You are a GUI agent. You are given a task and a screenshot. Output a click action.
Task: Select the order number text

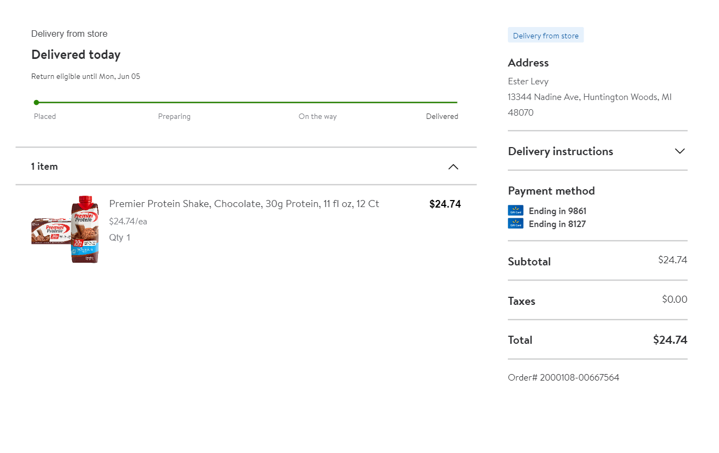pyautogui.click(x=564, y=377)
